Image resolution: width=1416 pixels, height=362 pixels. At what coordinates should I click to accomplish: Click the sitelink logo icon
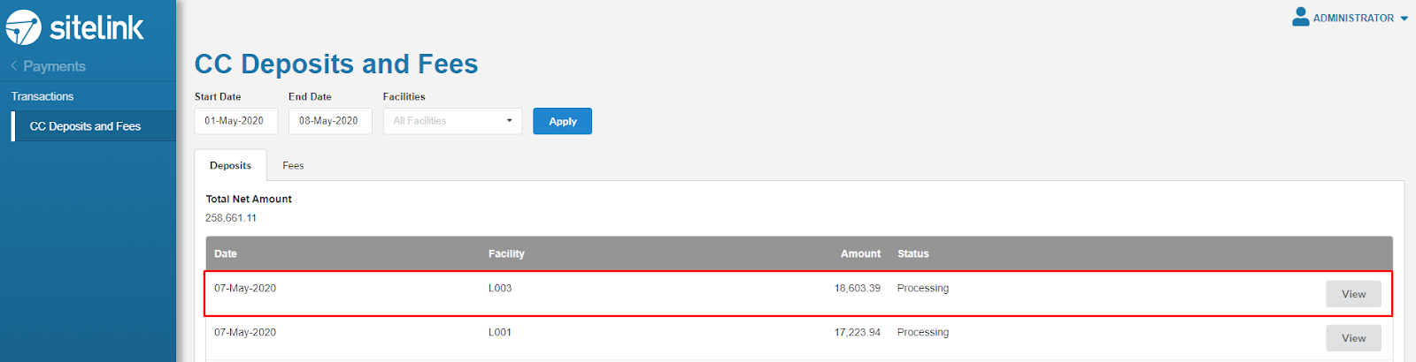point(24,27)
